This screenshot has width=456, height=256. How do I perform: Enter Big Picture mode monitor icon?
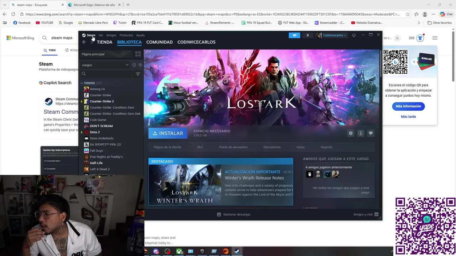(354, 35)
